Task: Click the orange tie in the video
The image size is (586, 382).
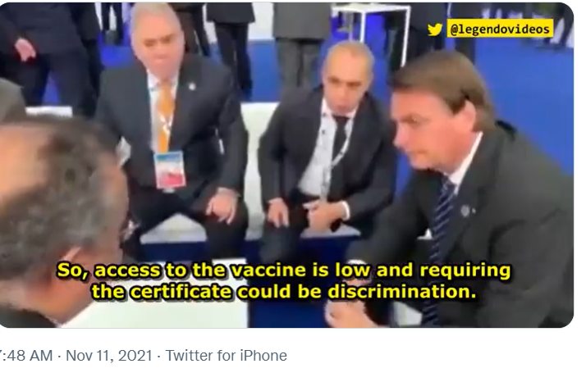Action: (x=166, y=116)
